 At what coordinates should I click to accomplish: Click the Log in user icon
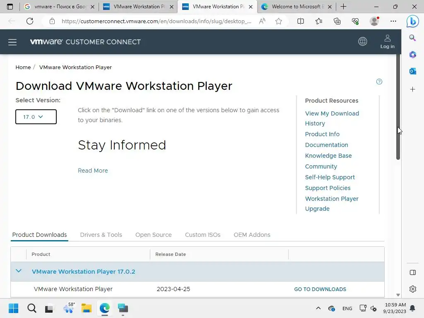pyautogui.click(x=387, y=42)
